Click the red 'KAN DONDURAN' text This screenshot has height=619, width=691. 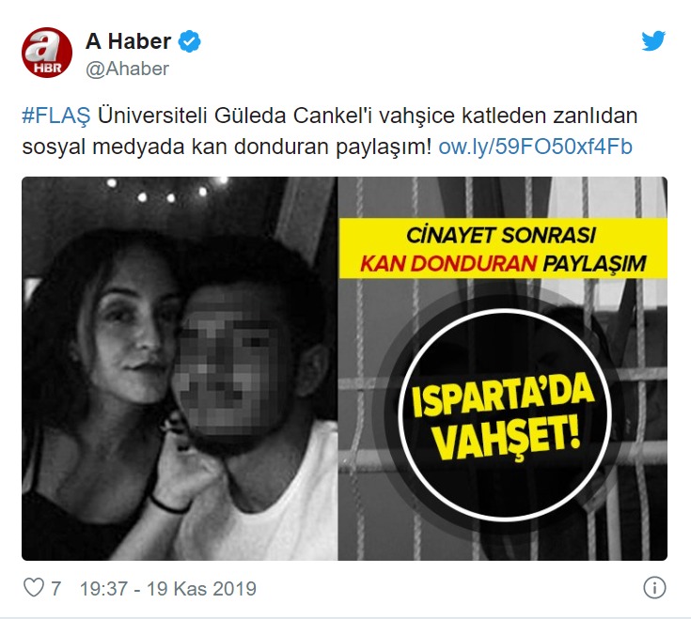[x=448, y=264]
